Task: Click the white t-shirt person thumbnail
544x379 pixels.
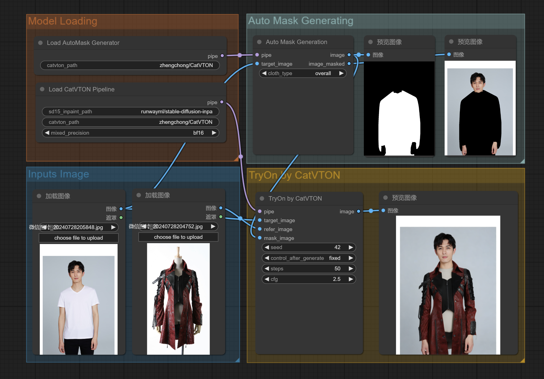Action: click(x=79, y=299)
